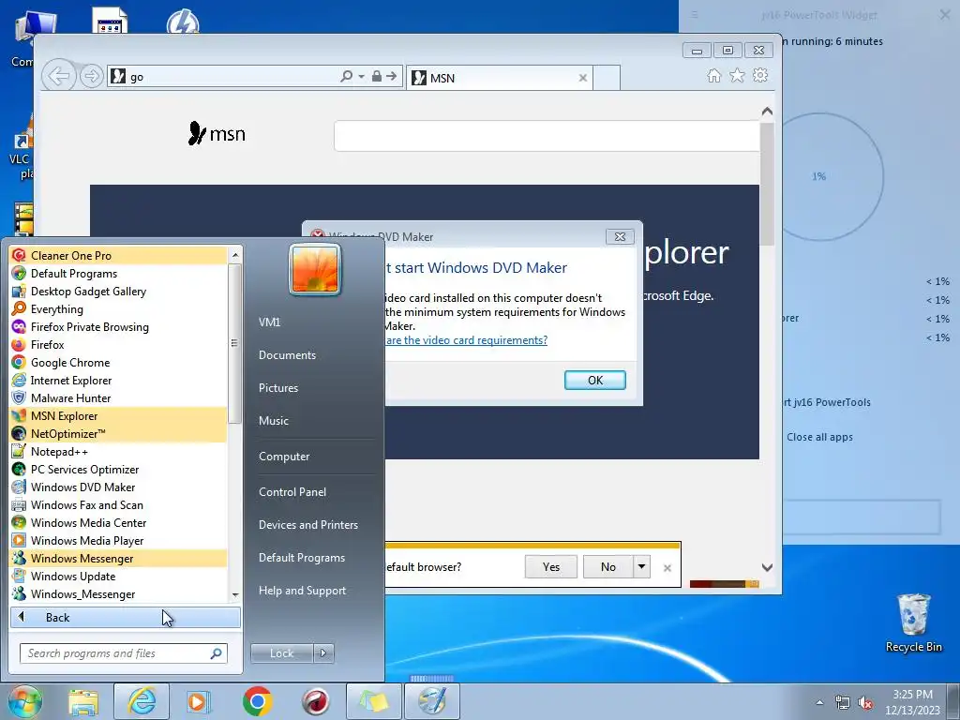Screen dimensions: 960x720
Task: Show hidden icons in the system tray
Action: tap(819, 702)
